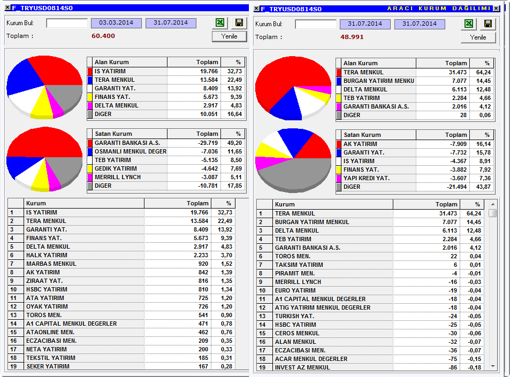Open the right window's first 31.07.2014 date field
The image size is (510, 377).
click(365, 24)
